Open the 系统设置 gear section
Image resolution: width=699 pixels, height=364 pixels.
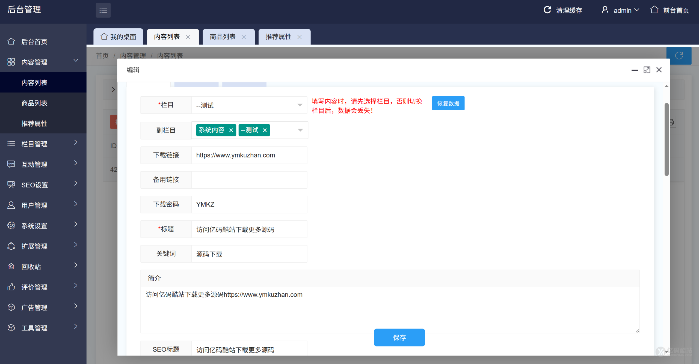click(x=35, y=226)
